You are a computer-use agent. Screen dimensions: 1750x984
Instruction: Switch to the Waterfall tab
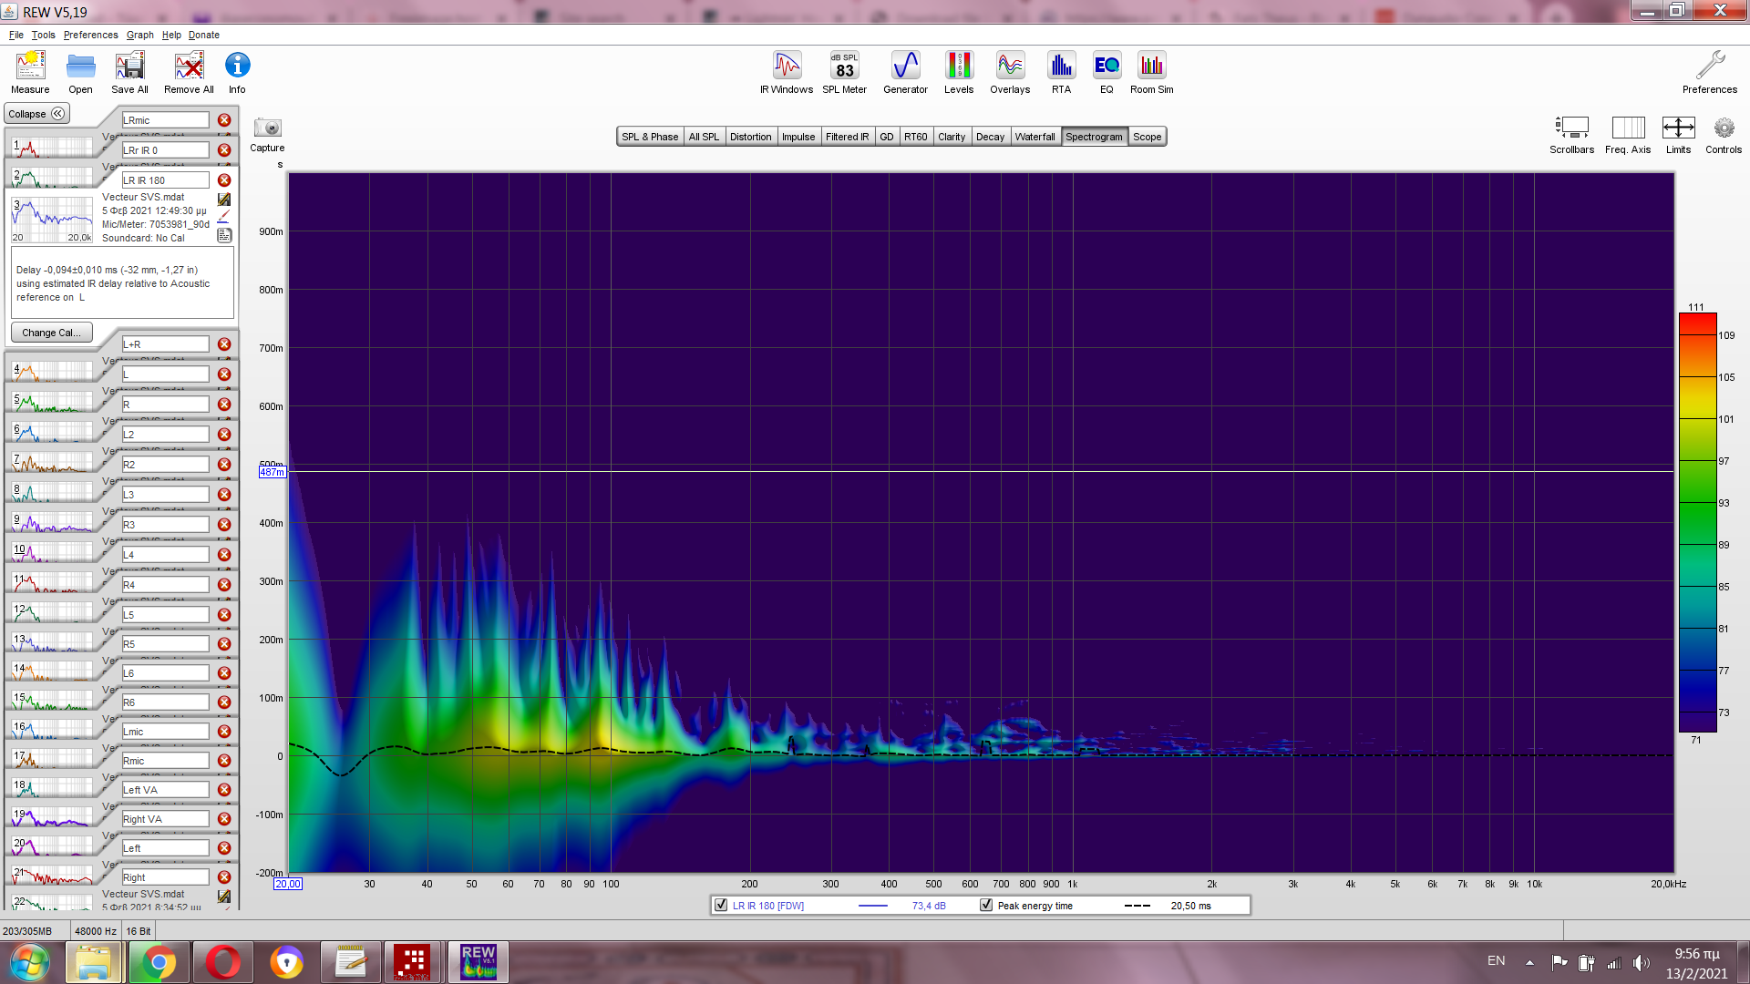(x=1035, y=137)
